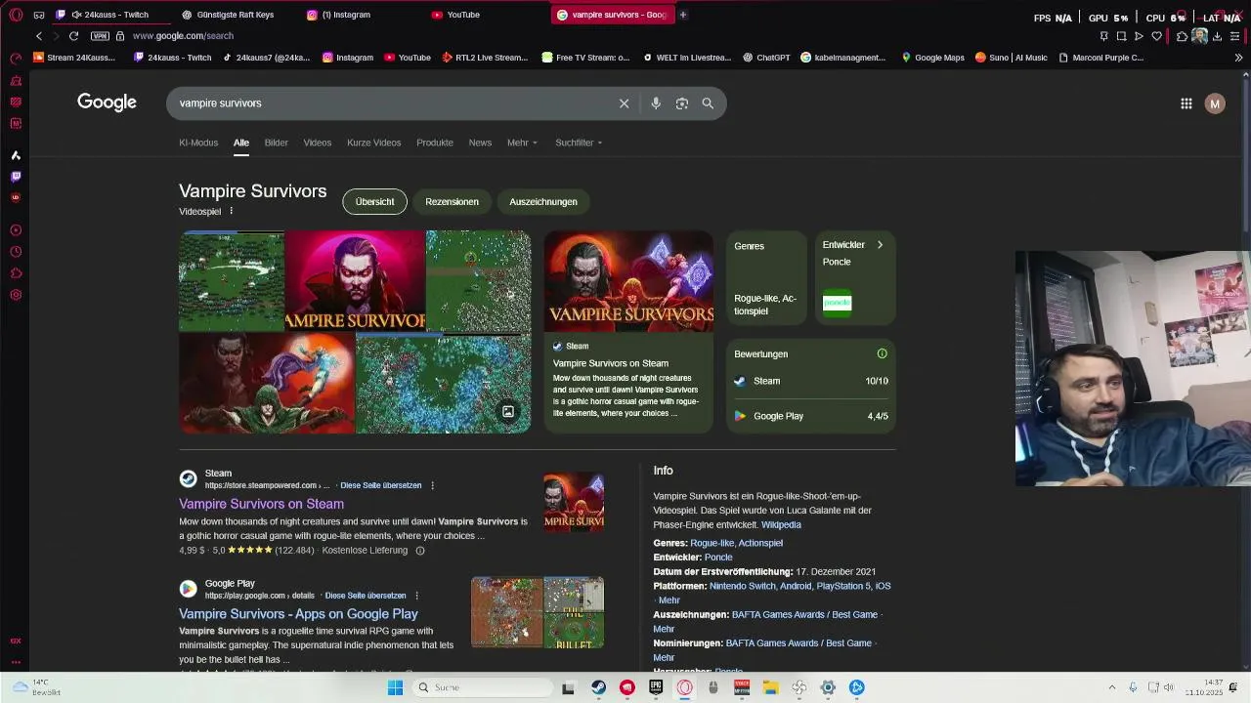Image resolution: width=1251 pixels, height=703 pixels.
Task: Switch to the (1) Instagram tab
Action: [x=346, y=15]
